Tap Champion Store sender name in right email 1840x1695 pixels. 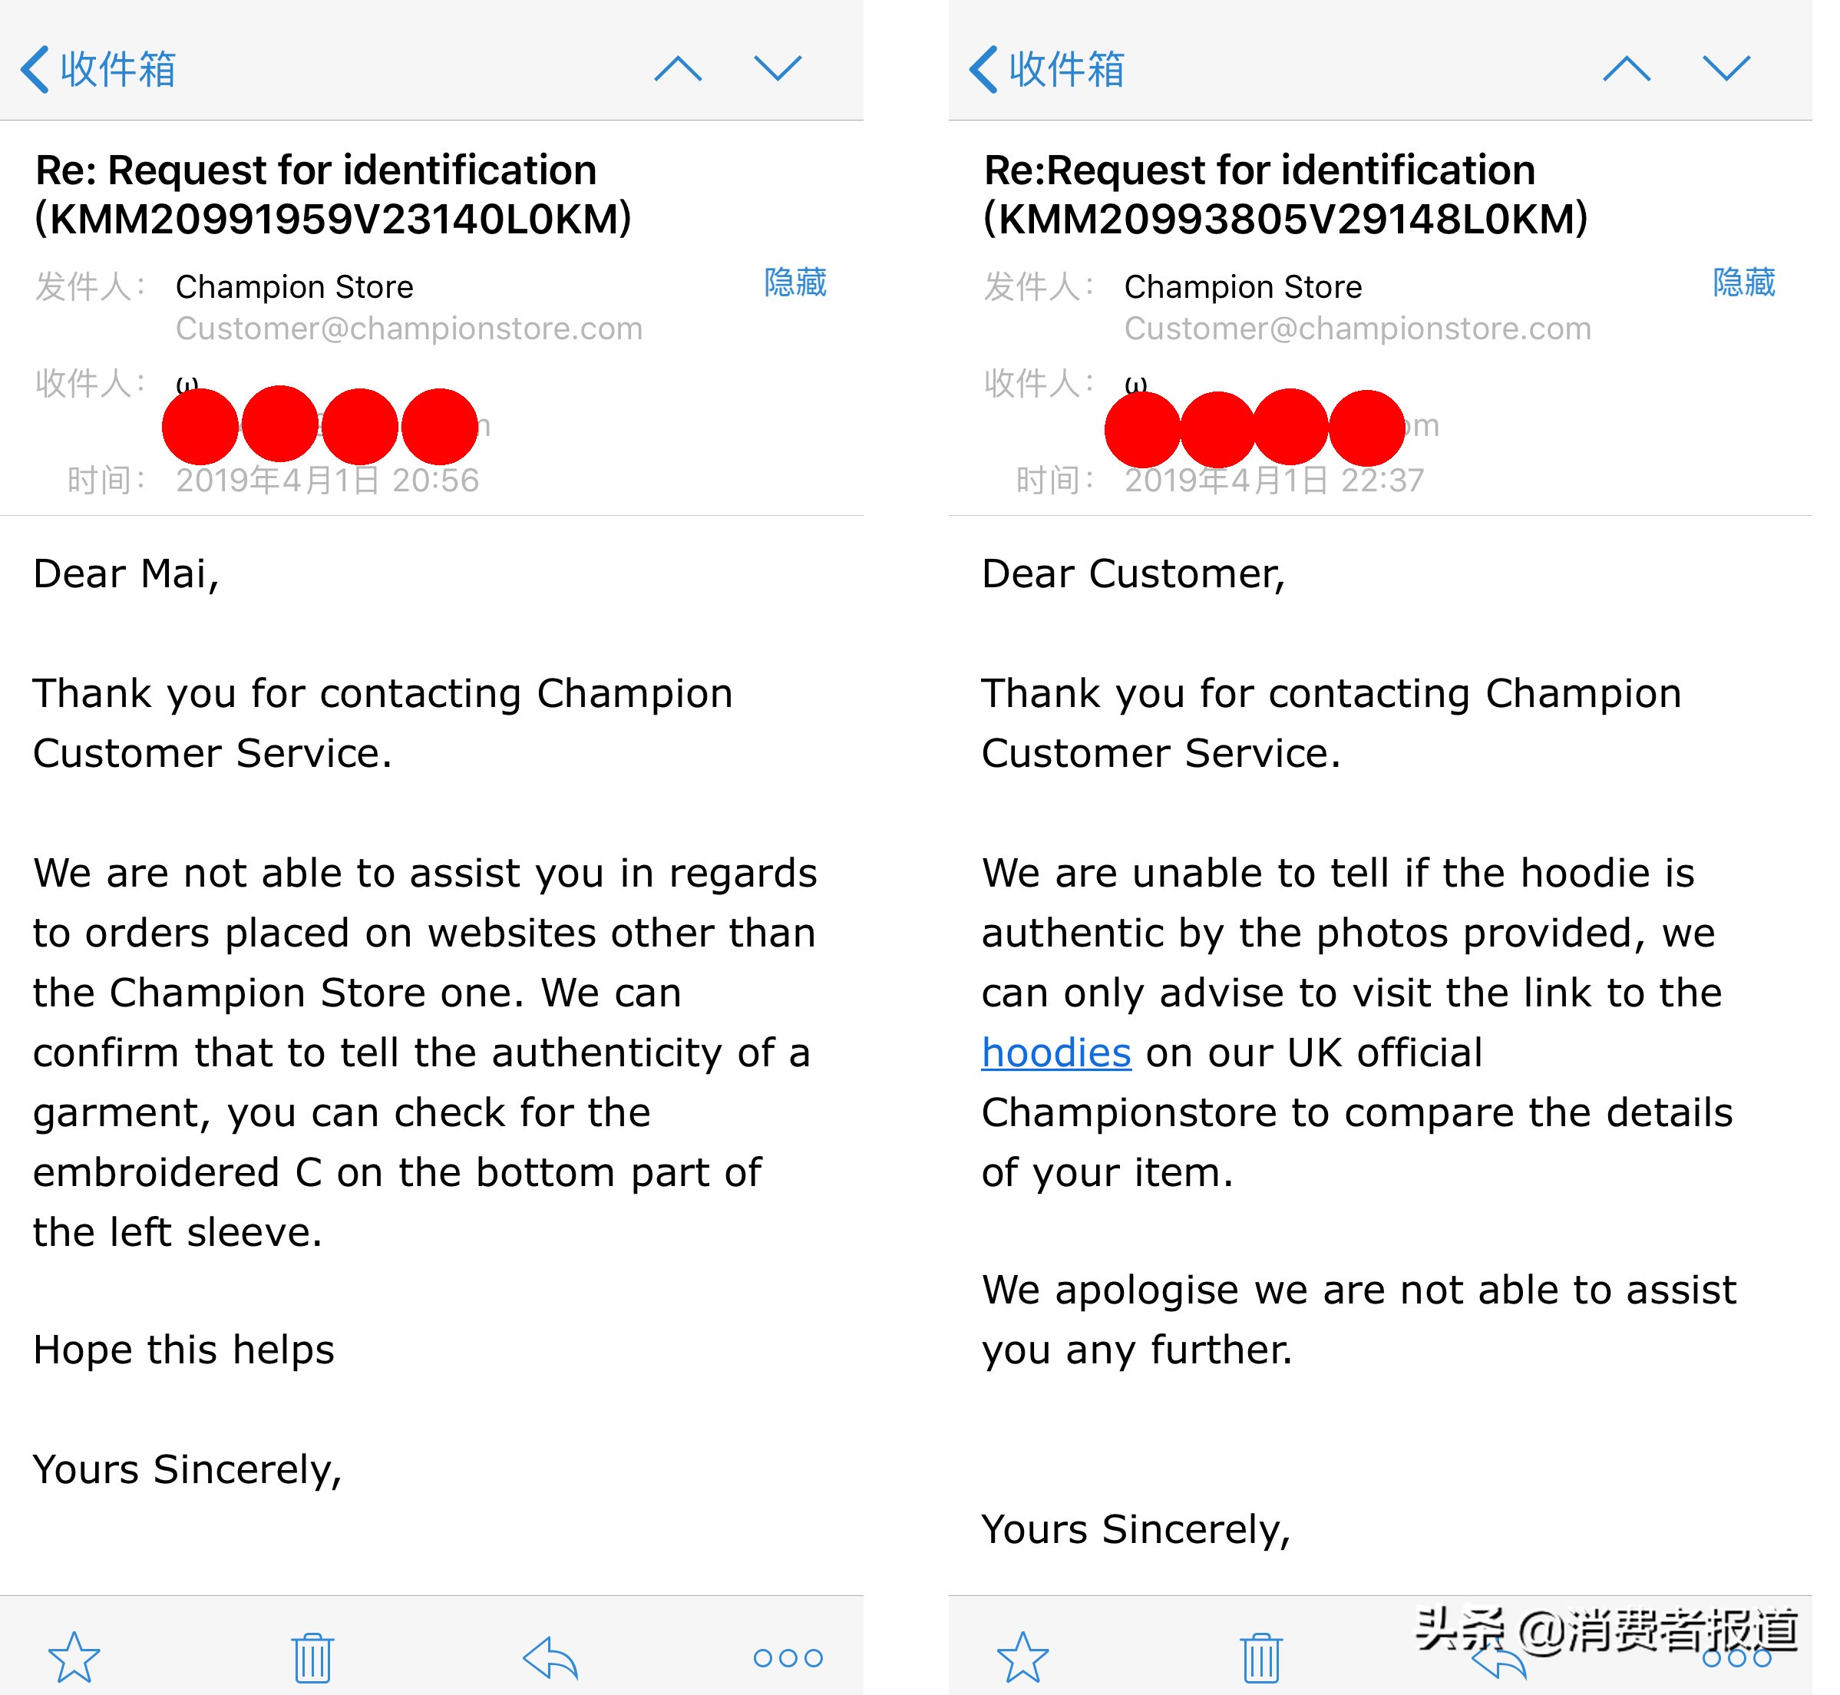point(1243,287)
